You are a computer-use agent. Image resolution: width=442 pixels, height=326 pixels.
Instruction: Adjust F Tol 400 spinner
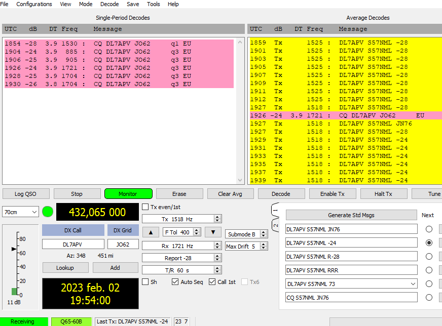197,232
